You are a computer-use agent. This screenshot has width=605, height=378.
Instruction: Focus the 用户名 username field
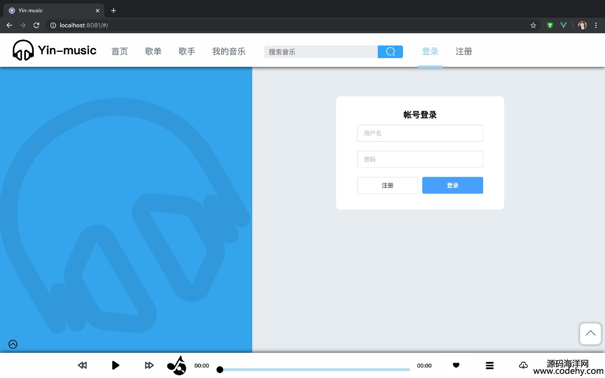[x=420, y=133]
